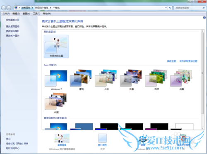Open 控制面板主页 link
This screenshot has height=154, width=207.
[13, 20]
